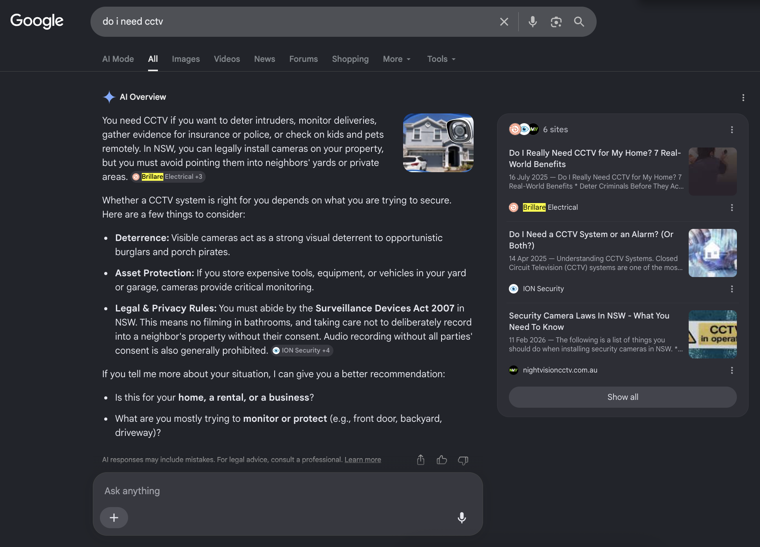Click the '6 sites' label
This screenshot has width=760, height=547.
pyautogui.click(x=555, y=130)
